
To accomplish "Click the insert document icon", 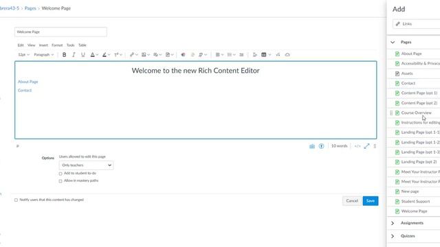I will point(168,55).
